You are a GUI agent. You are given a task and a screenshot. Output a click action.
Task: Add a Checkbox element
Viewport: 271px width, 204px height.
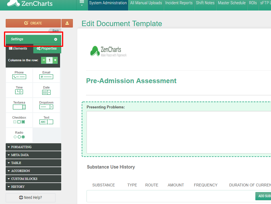(x=19, y=120)
